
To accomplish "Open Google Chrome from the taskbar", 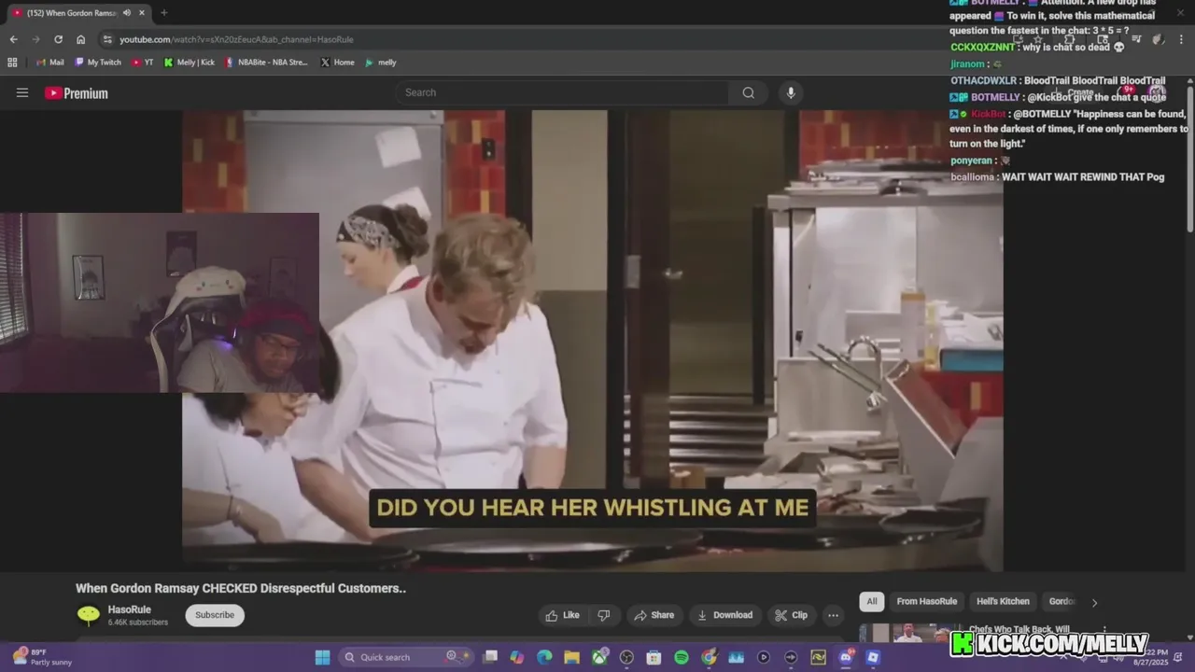I will click(709, 657).
